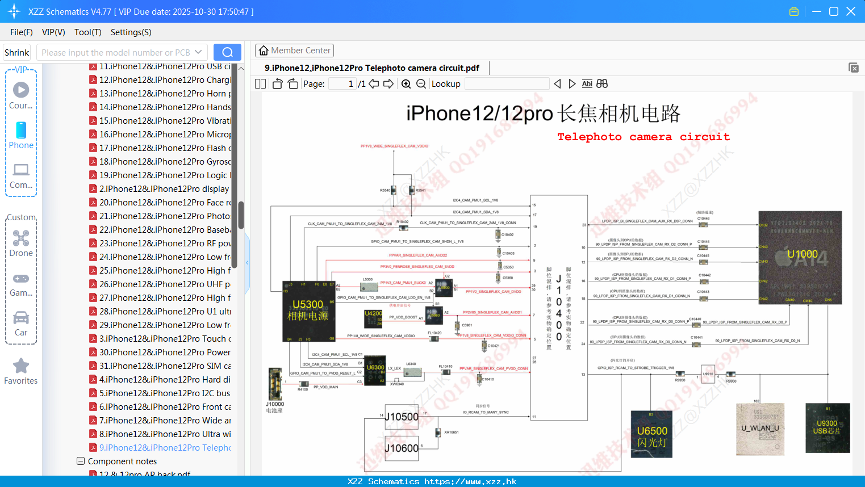This screenshot has height=487, width=865.
Task: Open the Drone category
Action: [x=21, y=244]
